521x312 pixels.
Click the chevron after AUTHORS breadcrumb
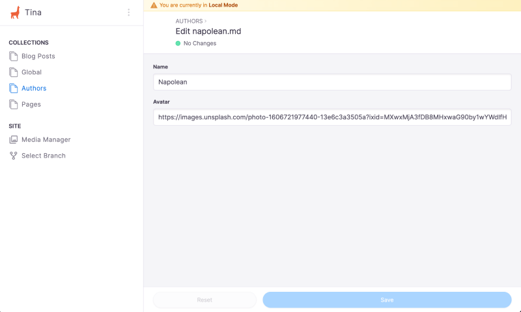tap(206, 21)
